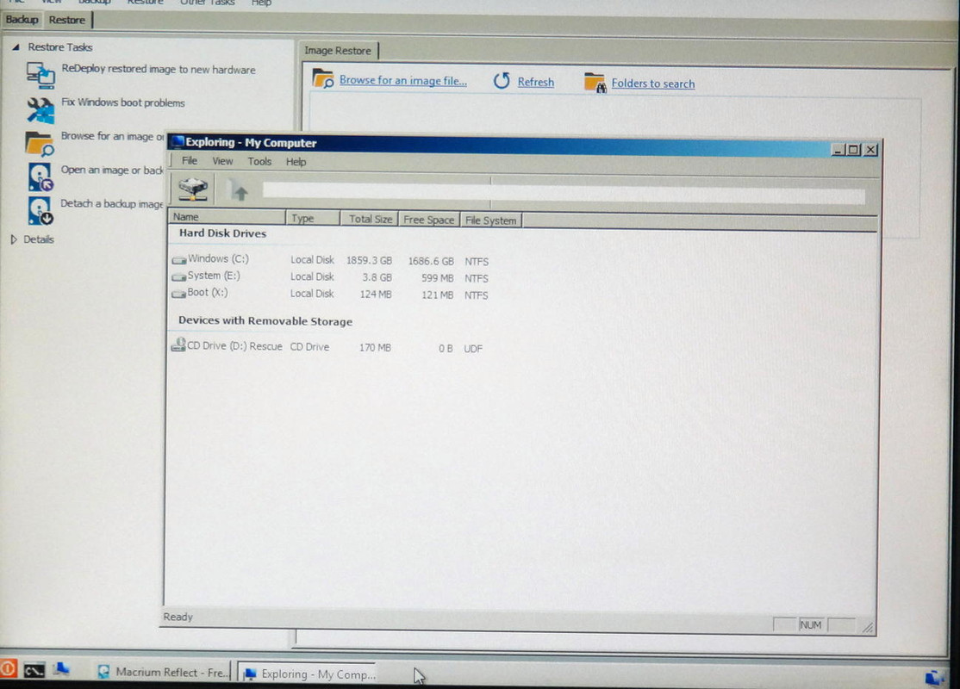Image resolution: width=960 pixels, height=689 pixels.
Task: Select the Boot (X:) row name
Action: (x=208, y=293)
